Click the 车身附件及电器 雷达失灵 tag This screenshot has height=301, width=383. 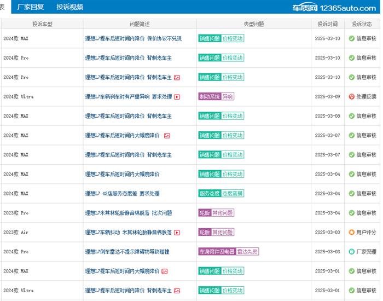229,251
